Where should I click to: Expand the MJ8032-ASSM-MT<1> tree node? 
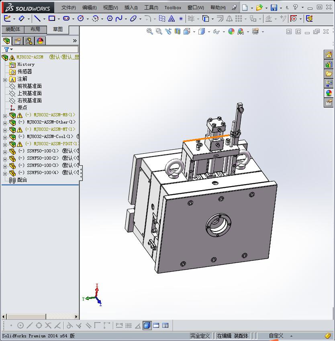pyautogui.click(x=5, y=130)
